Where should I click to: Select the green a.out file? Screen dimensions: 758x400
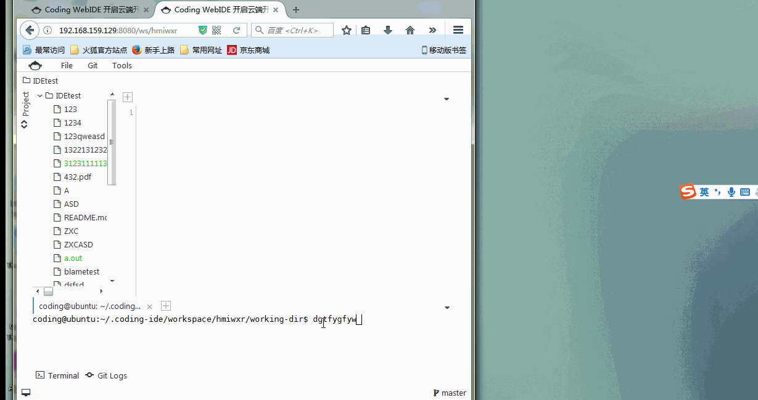68,258
